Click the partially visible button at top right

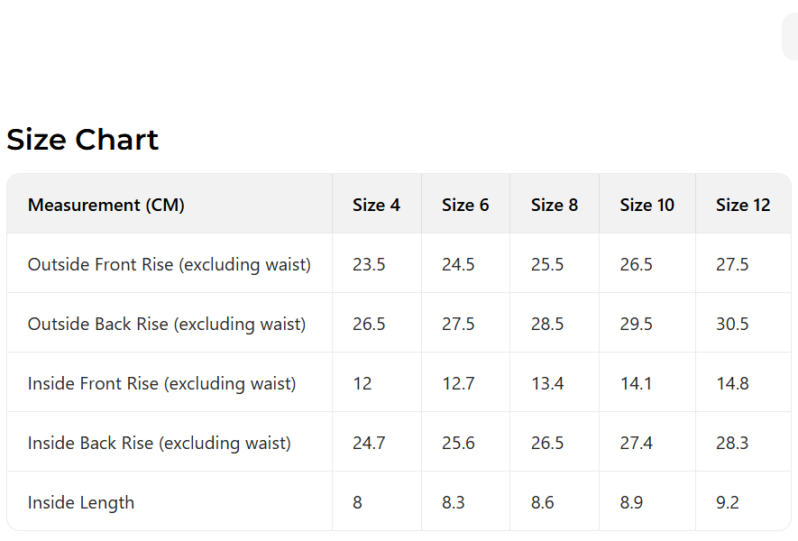(790, 37)
